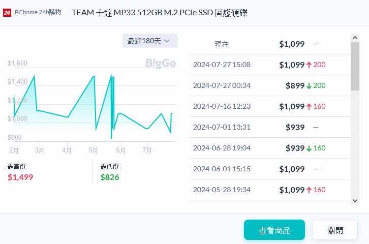Click the BigGo watermark logo
Image resolution: width=369 pixels, height=244 pixels.
click(161, 64)
